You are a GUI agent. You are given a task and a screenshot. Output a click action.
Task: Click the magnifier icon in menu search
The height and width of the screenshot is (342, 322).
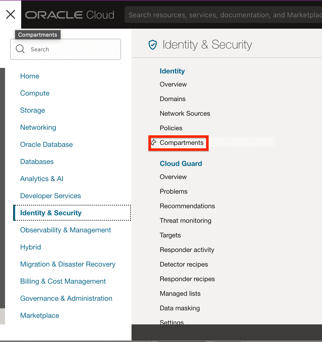click(20, 49)
